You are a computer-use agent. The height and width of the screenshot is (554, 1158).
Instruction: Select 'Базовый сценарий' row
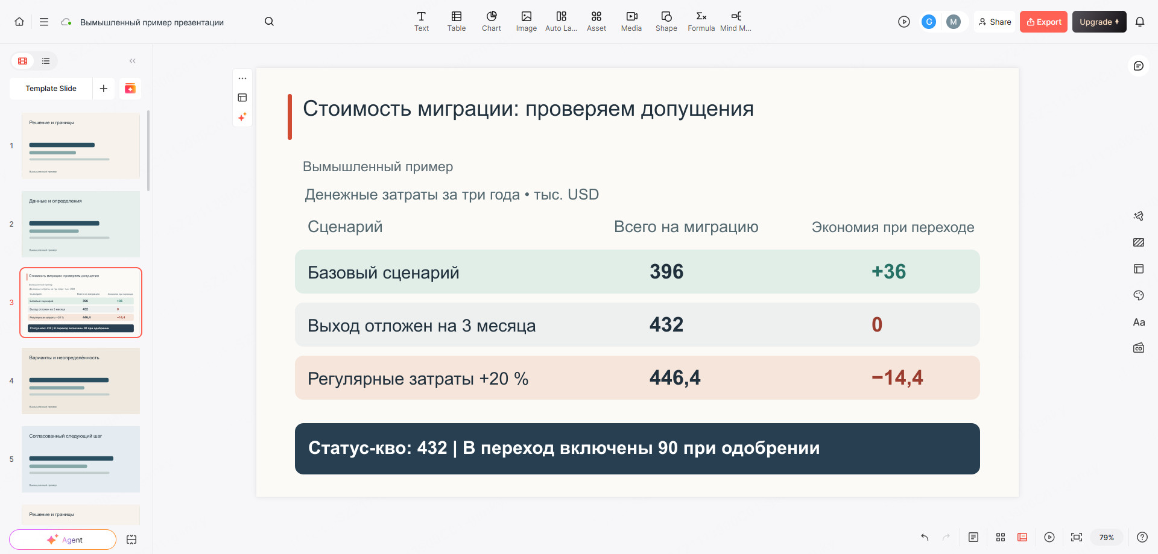[637, 272]
